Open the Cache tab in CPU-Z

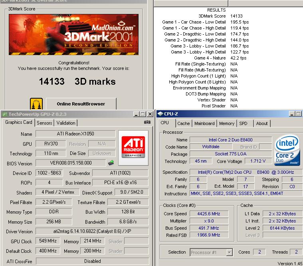pos(183,123)
